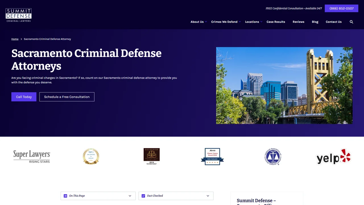Expand the About Us dropdown chevron
The width and height of the screenshot is (364, 205).
pos(206,22)
